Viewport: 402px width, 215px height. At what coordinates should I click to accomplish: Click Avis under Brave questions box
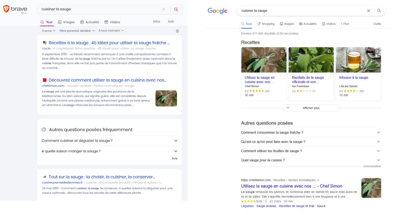175,159
